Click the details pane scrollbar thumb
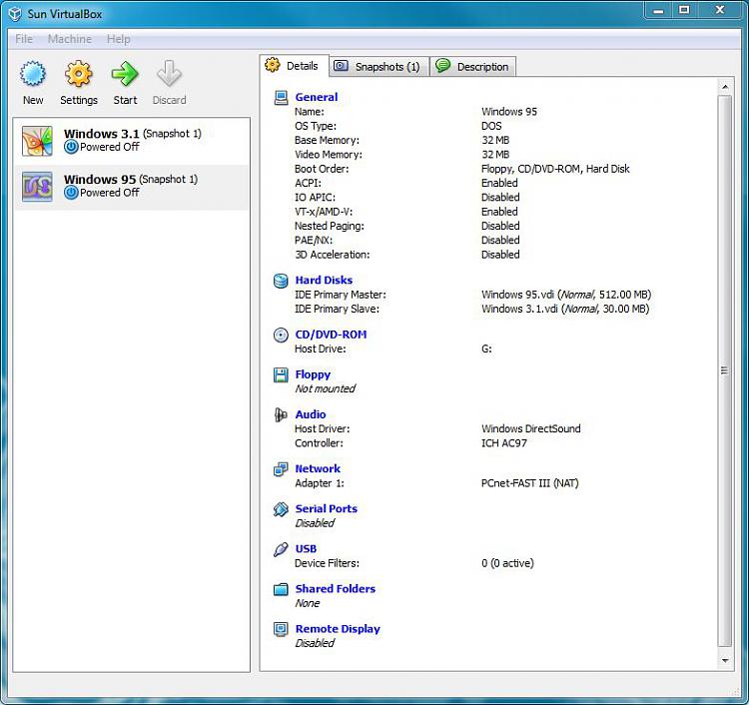Image resolution: width=749 pixels, height=705 pixels. coord(725,370)
